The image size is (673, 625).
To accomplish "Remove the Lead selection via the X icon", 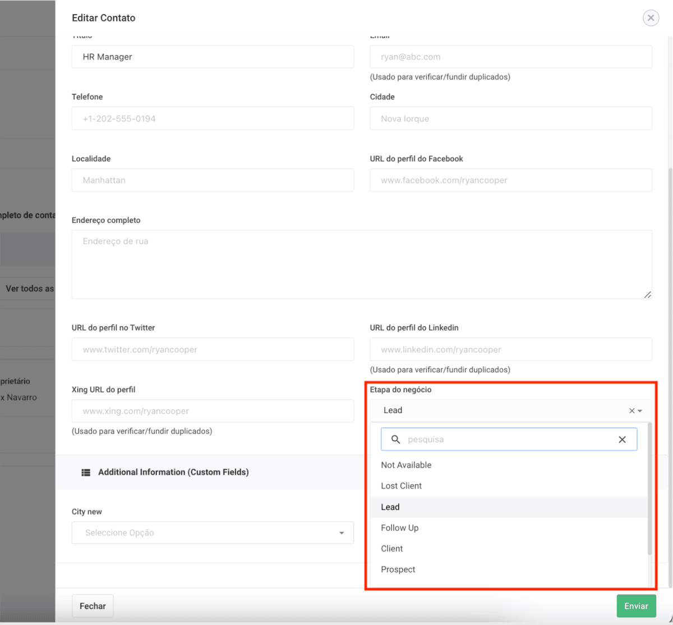I will [631, 410].
